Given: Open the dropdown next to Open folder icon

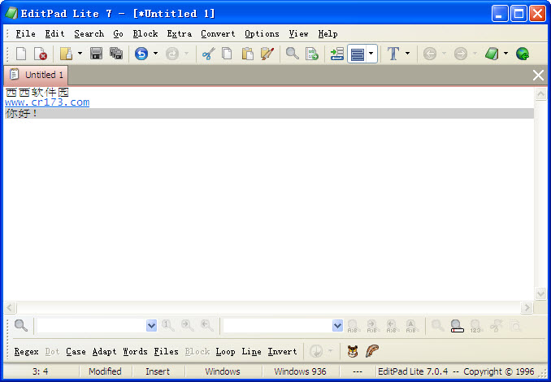Looking at the screenshot, I should coord(80,54).
